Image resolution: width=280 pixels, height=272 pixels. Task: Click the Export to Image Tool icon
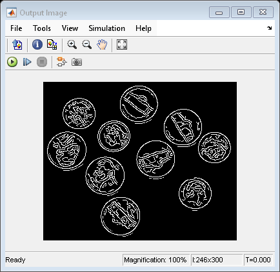17,44
